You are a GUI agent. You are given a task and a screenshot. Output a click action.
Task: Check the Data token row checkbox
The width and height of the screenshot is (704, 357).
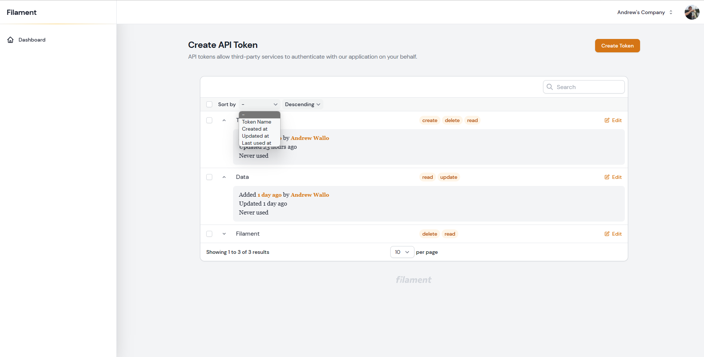tap(209, 177)
